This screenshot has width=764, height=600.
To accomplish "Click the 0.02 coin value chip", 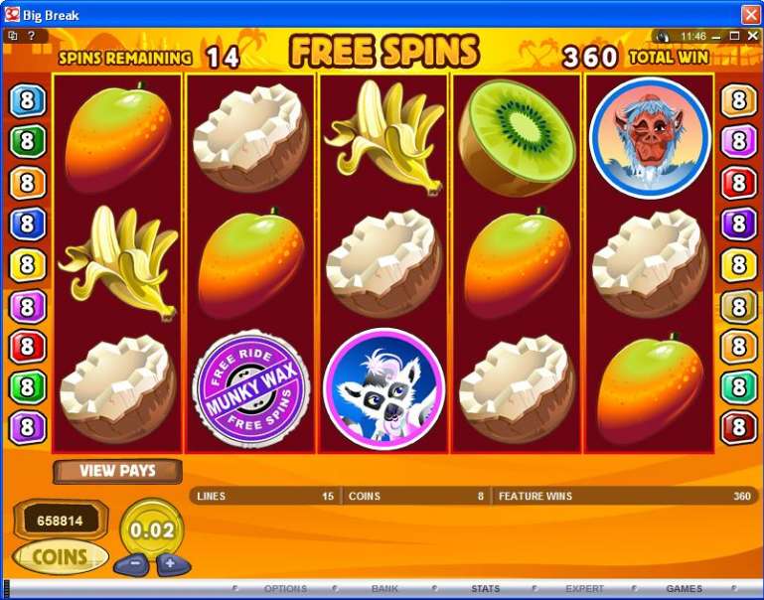I will click(152, 529).
